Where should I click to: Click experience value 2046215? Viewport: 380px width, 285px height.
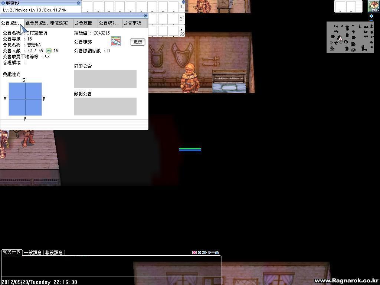(x=102, y=33)
